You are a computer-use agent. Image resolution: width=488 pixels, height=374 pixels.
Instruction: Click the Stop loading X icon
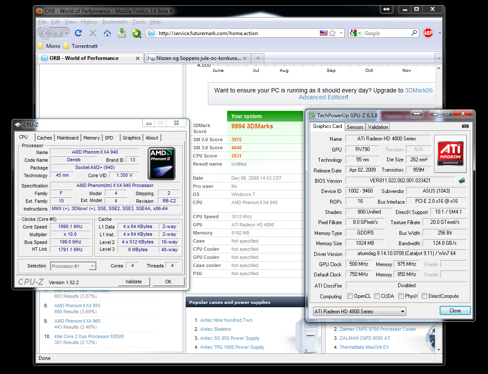pyautogui.click(x=93, y=33)
